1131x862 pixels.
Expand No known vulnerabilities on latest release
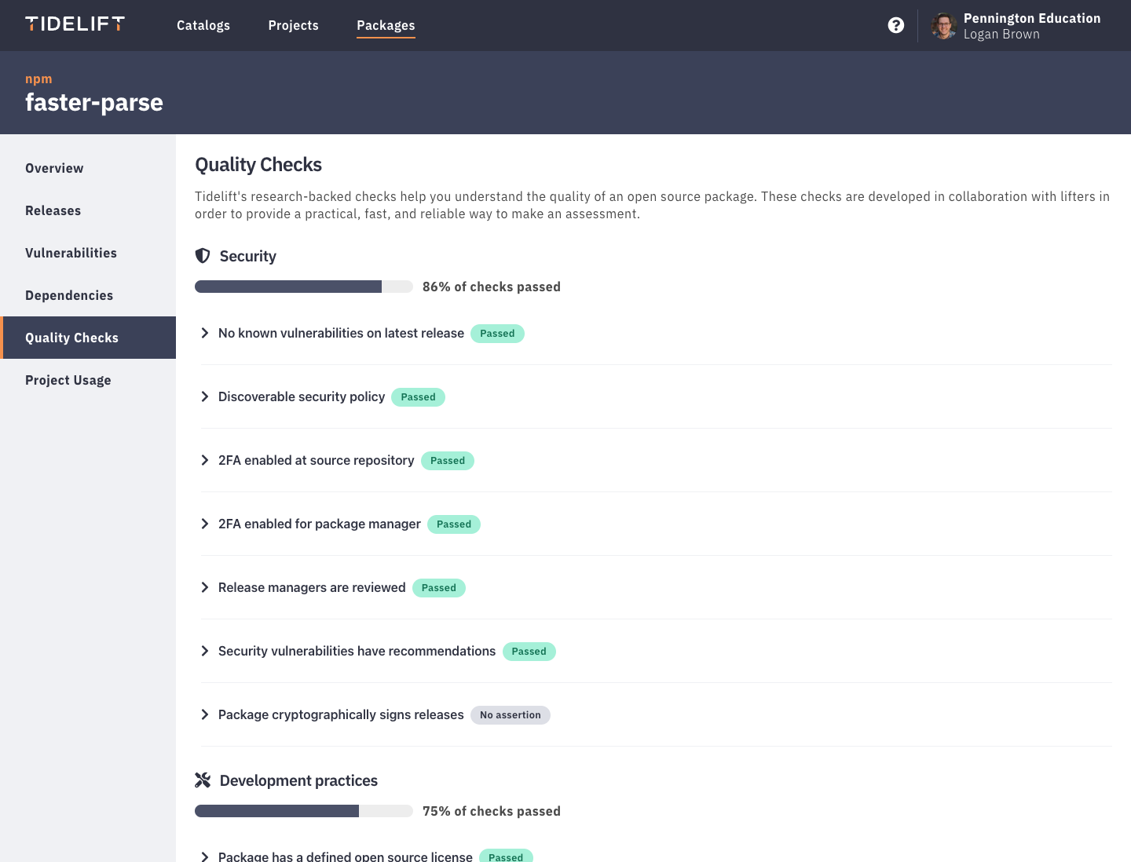[205, 333]
